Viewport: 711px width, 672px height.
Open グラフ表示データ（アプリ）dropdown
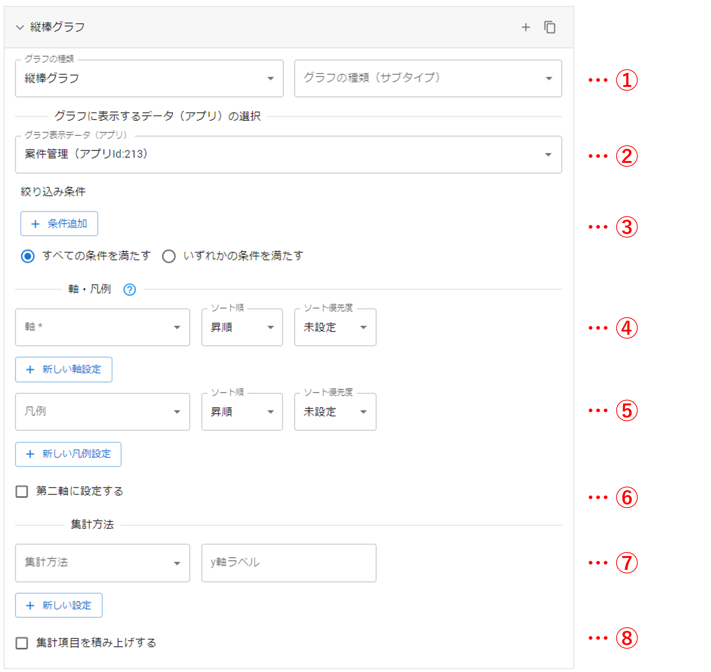pos(288,154)
